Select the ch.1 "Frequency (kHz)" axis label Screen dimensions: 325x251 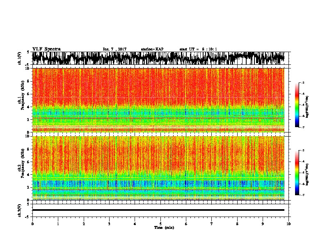[23, 95]
